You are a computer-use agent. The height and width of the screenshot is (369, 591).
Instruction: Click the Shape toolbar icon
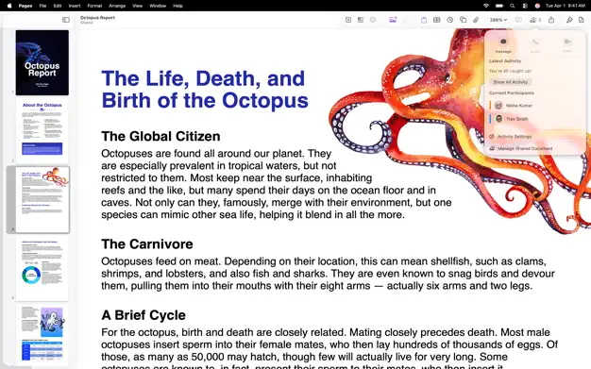point(464,20)
